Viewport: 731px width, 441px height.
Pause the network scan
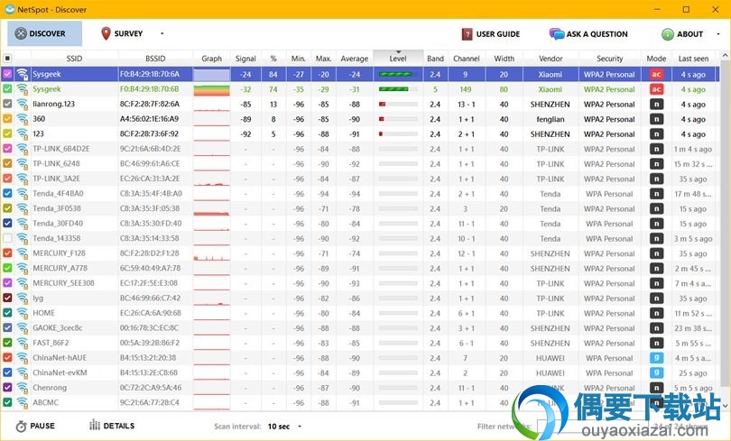[x=35, y=426]
